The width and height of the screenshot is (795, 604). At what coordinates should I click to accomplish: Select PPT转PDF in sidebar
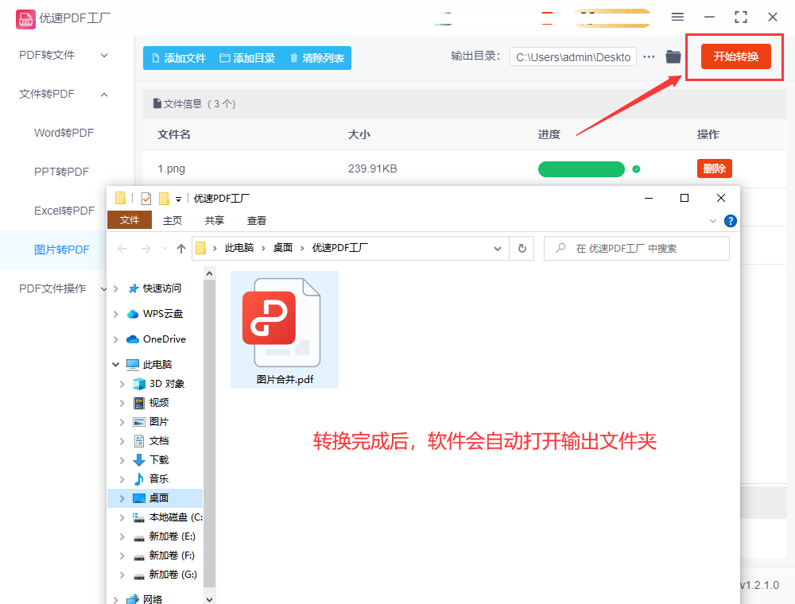coord(61,172)
